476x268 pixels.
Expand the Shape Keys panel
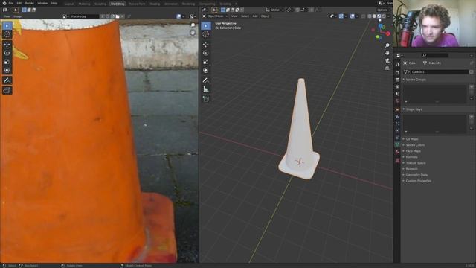pyautogui.click(x=414, y=109)
